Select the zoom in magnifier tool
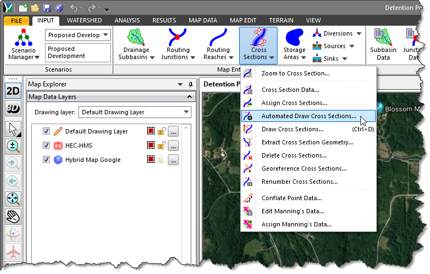This screenshot has height=274, width=430. 13,147
